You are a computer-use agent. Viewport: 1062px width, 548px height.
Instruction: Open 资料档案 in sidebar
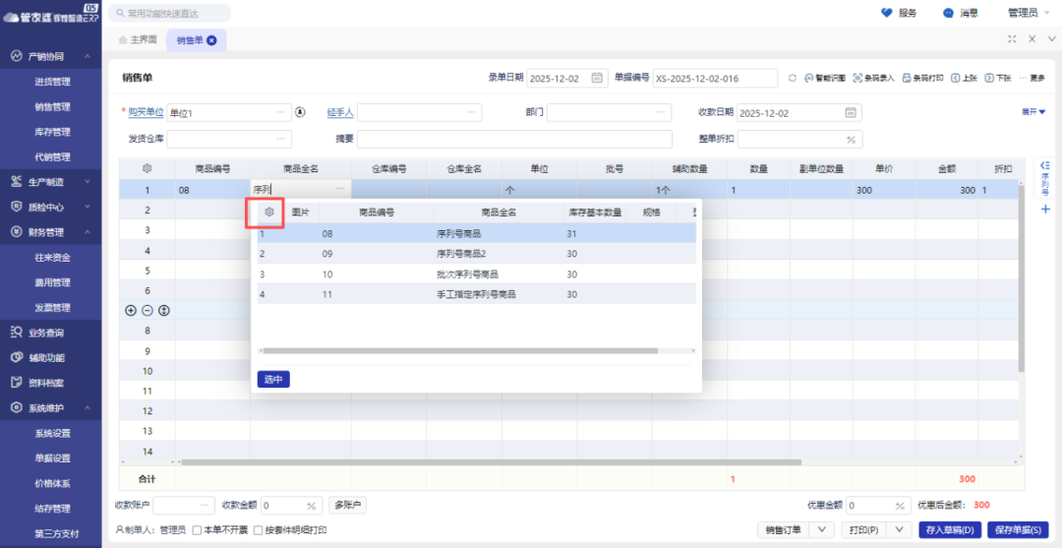click(46, 383)
